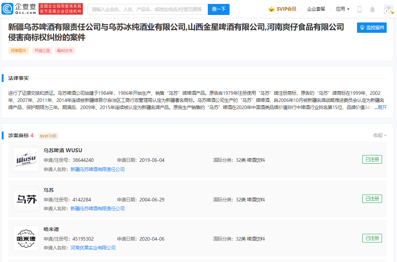Click 已注册 status for 乌苏 trademark

click(x=372, y=199)
